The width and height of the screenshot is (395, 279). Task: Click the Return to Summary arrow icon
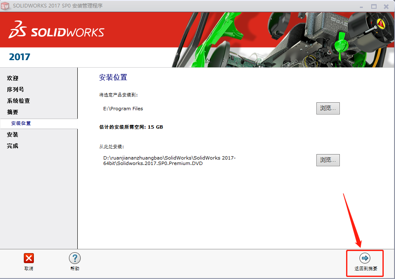[365, 258]
